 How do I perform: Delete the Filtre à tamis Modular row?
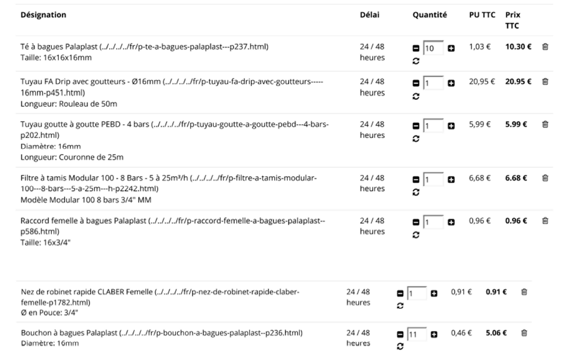coord(544,179)
